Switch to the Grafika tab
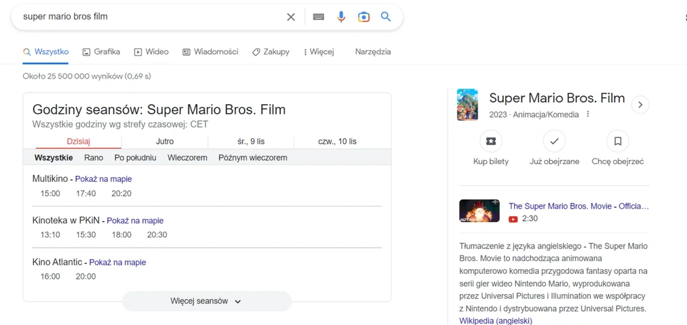The height and width of the screenshot is (325, 687). [101, 52]
